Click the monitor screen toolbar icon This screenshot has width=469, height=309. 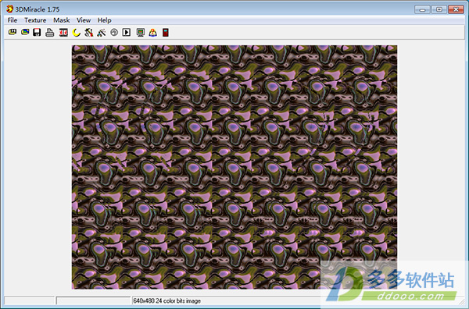[140, 32]
